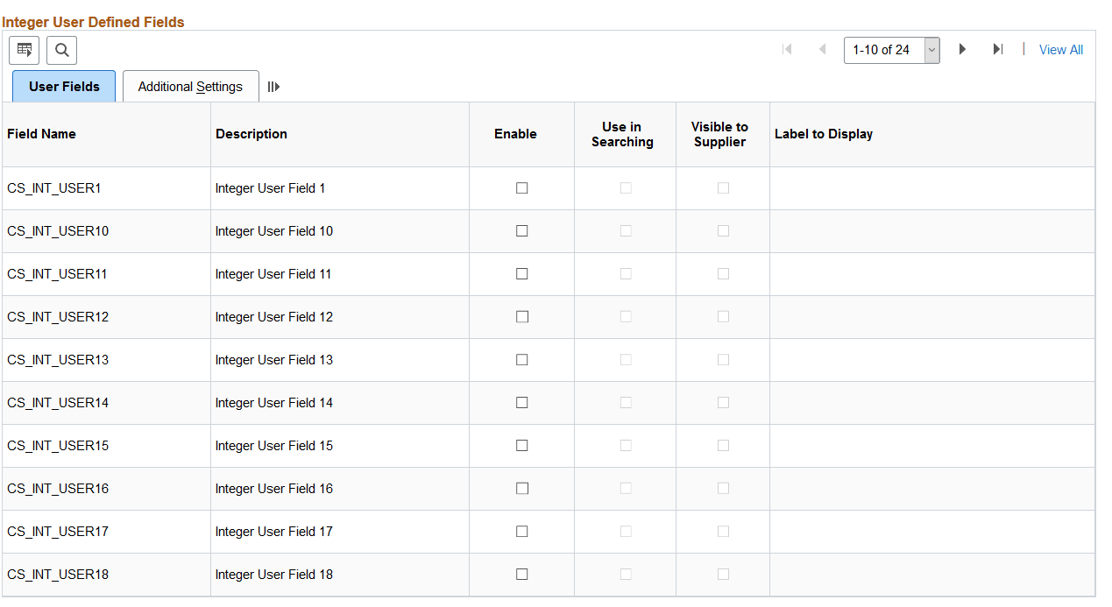Enable the CS_INT_USER1 checkbox
The height and width of the screenshot is (607, 1112).
tap(521, 187)
